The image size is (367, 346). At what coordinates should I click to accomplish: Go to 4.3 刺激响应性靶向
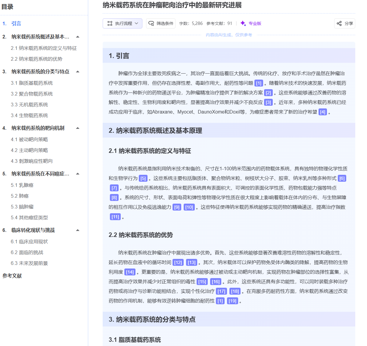(32, 161)
